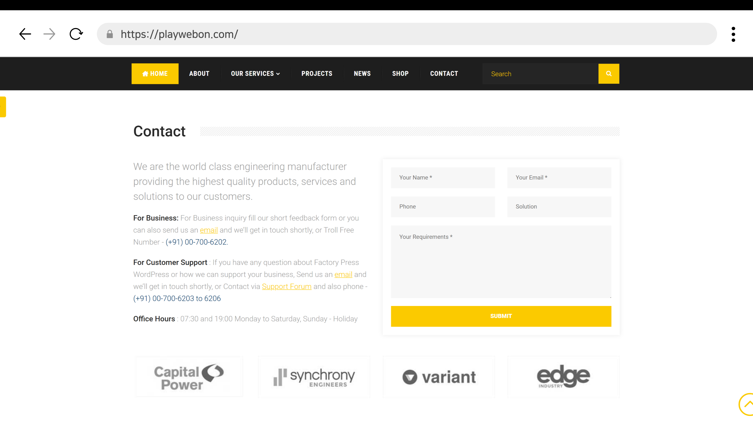Submit the contact form
Image resolution: width=753 pixels, height=423 pixels.
501,316
